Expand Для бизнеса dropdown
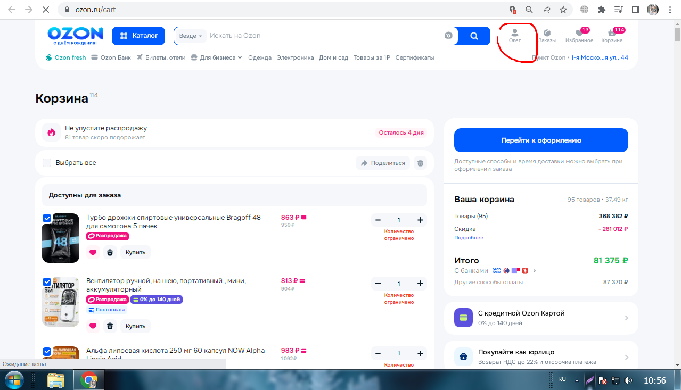Viewport: 681px width, 390px height. click(216, 57)
